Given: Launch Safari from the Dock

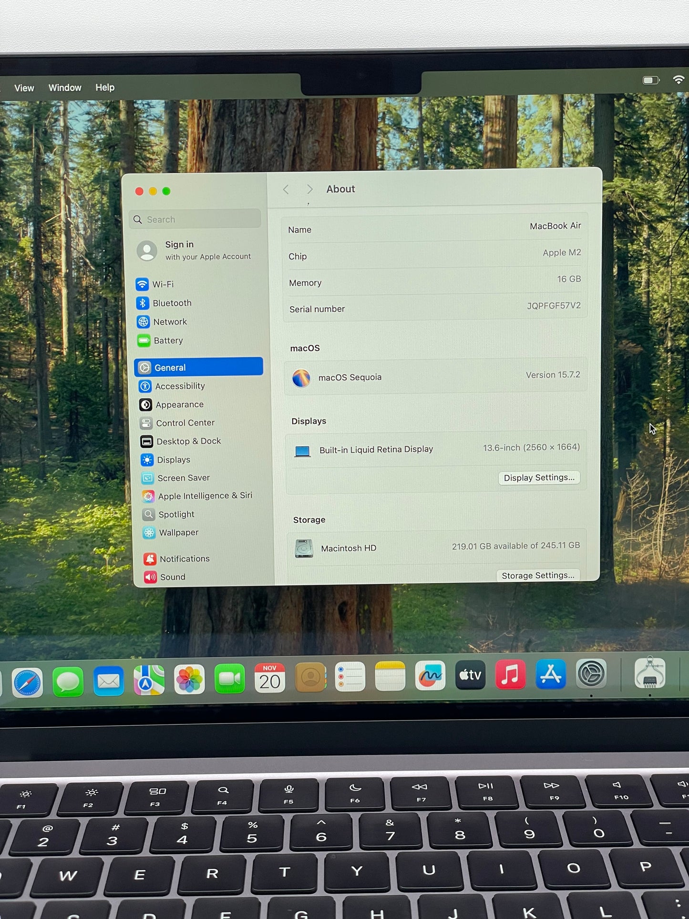Looking at the screenshot, I should click(x=27, y=683).
